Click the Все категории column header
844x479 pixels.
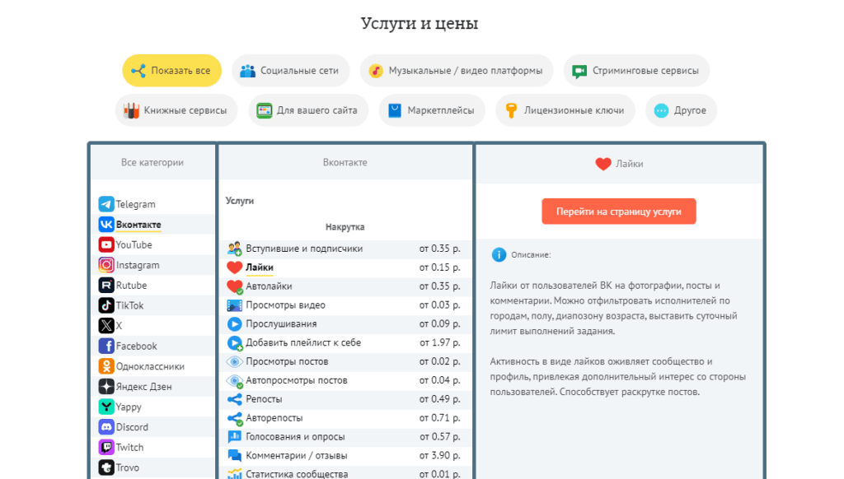coord(152,162)
